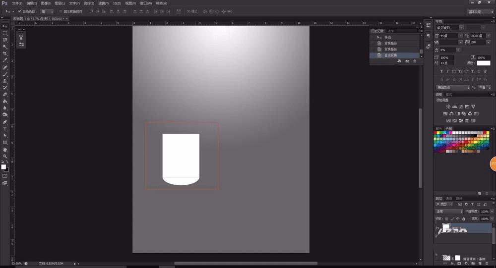Select the 自由变换 history state
This screenshot has height=268, width=496.
(x=395, y=55)
